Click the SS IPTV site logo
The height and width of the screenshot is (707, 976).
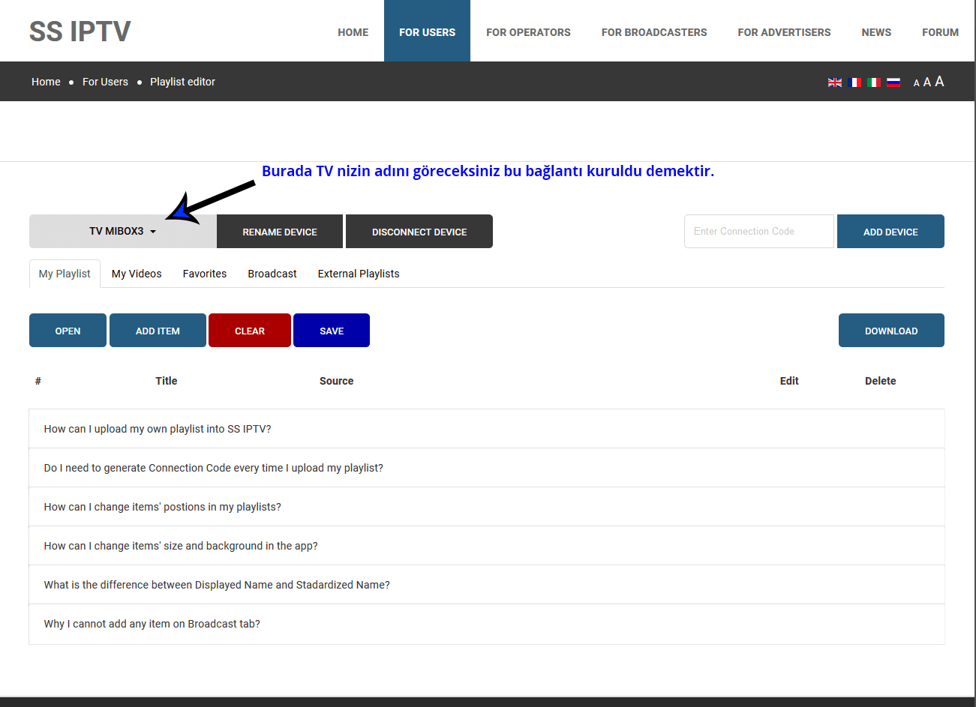[80, 31]
